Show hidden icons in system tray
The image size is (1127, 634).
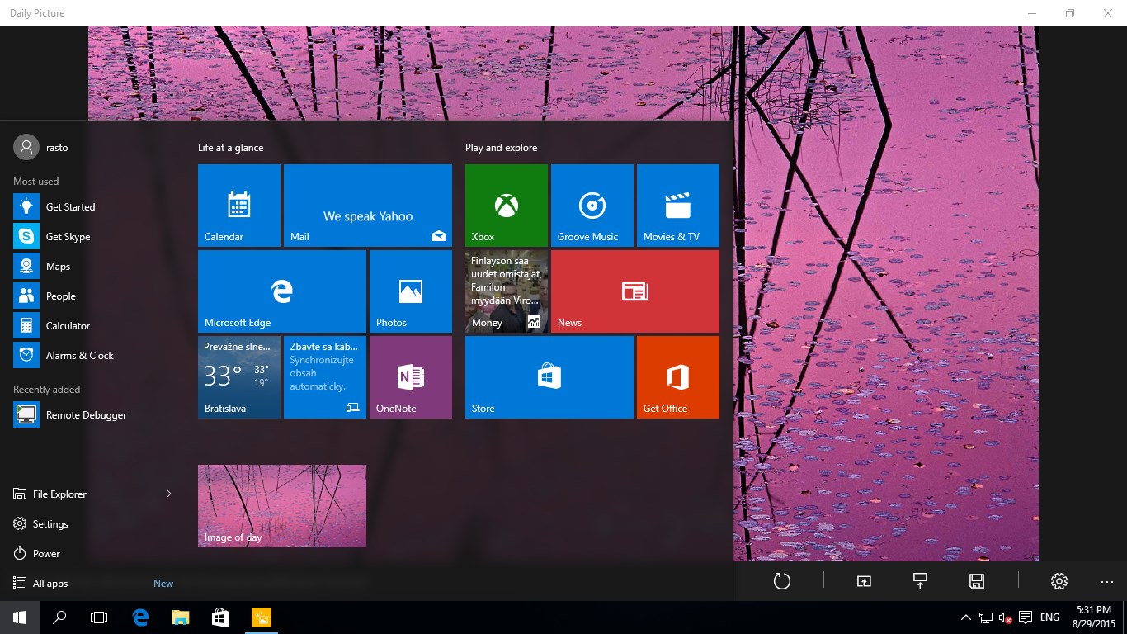pyautogui.click(x=966, y=617)
